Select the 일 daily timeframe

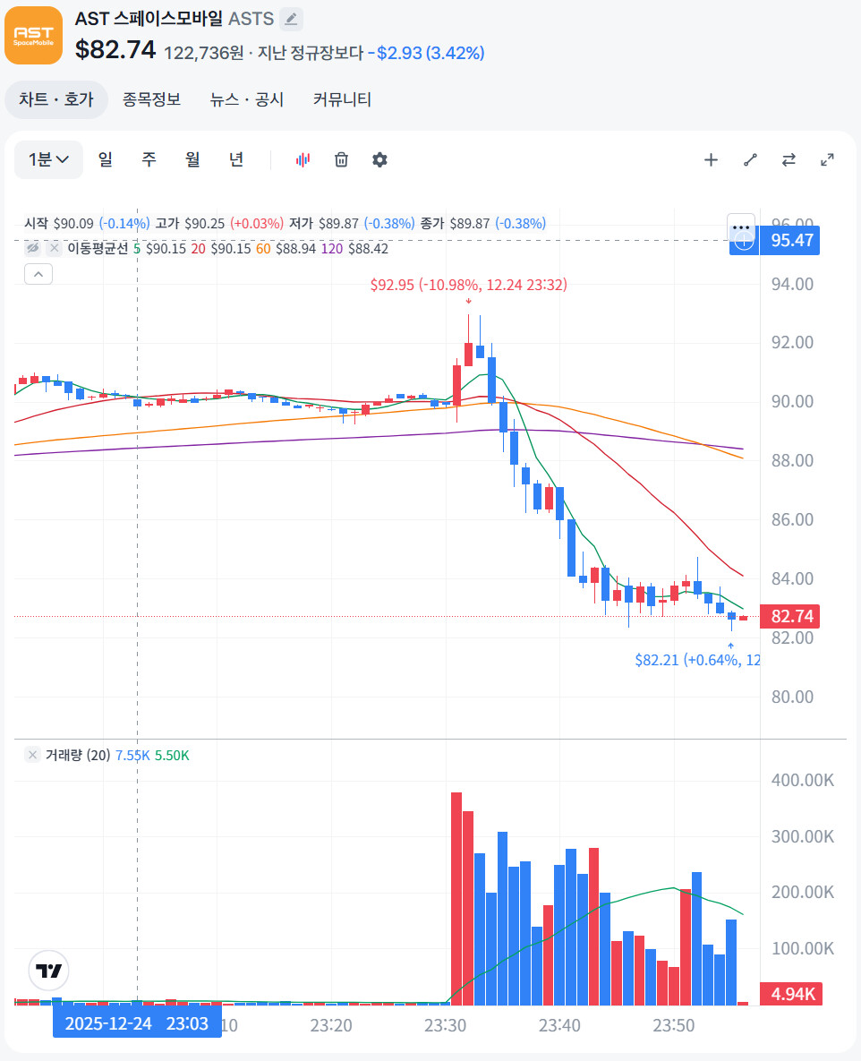tap(106, 159)
